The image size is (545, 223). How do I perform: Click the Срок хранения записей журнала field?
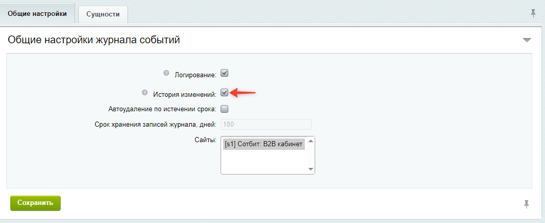pos(266,125)
